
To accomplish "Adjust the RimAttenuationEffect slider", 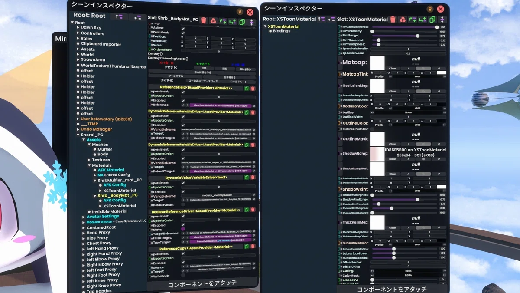I will point(404,27).
